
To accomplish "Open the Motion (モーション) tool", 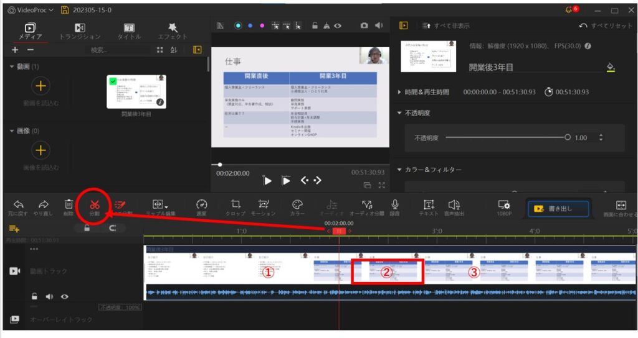I will (x=264, y=204).
